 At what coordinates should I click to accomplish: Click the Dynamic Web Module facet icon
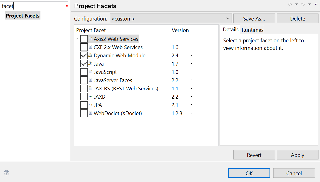point(90,55)
